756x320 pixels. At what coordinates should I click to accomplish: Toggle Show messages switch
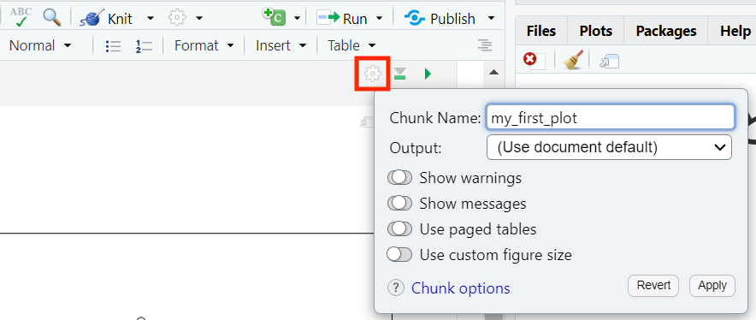(x=399, y=203)
